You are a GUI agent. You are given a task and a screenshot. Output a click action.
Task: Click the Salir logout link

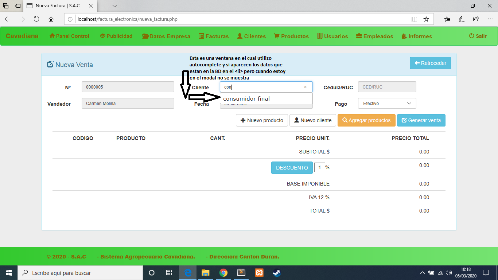[x=478, y=36]
